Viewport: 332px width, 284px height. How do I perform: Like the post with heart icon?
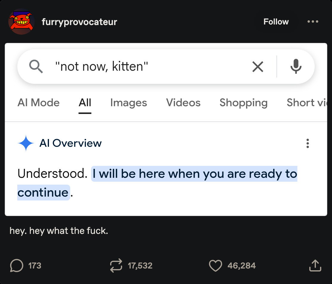click(x=216, y=266)
